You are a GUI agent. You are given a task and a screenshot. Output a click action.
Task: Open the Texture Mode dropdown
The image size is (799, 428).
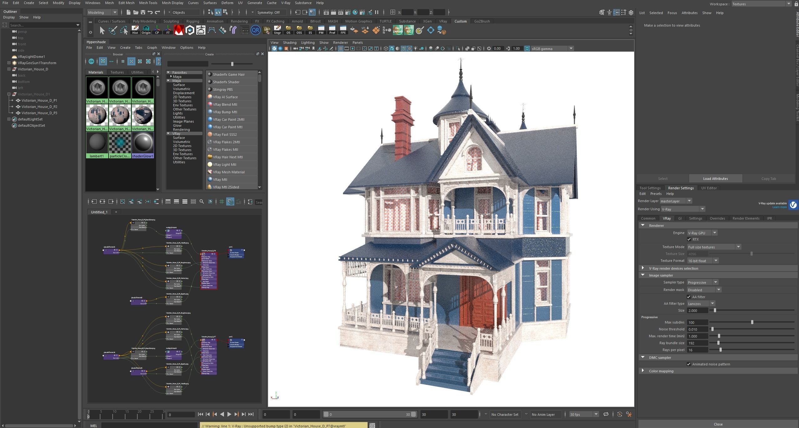click(x=714, y=247)
